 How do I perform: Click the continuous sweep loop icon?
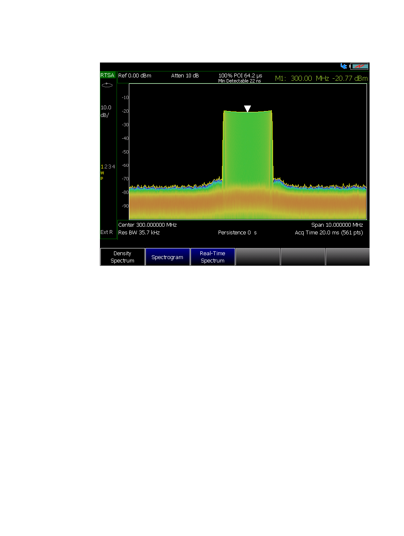(x=108, y=85)
